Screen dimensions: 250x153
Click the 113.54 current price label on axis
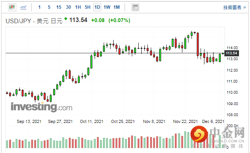click(231, 53)
